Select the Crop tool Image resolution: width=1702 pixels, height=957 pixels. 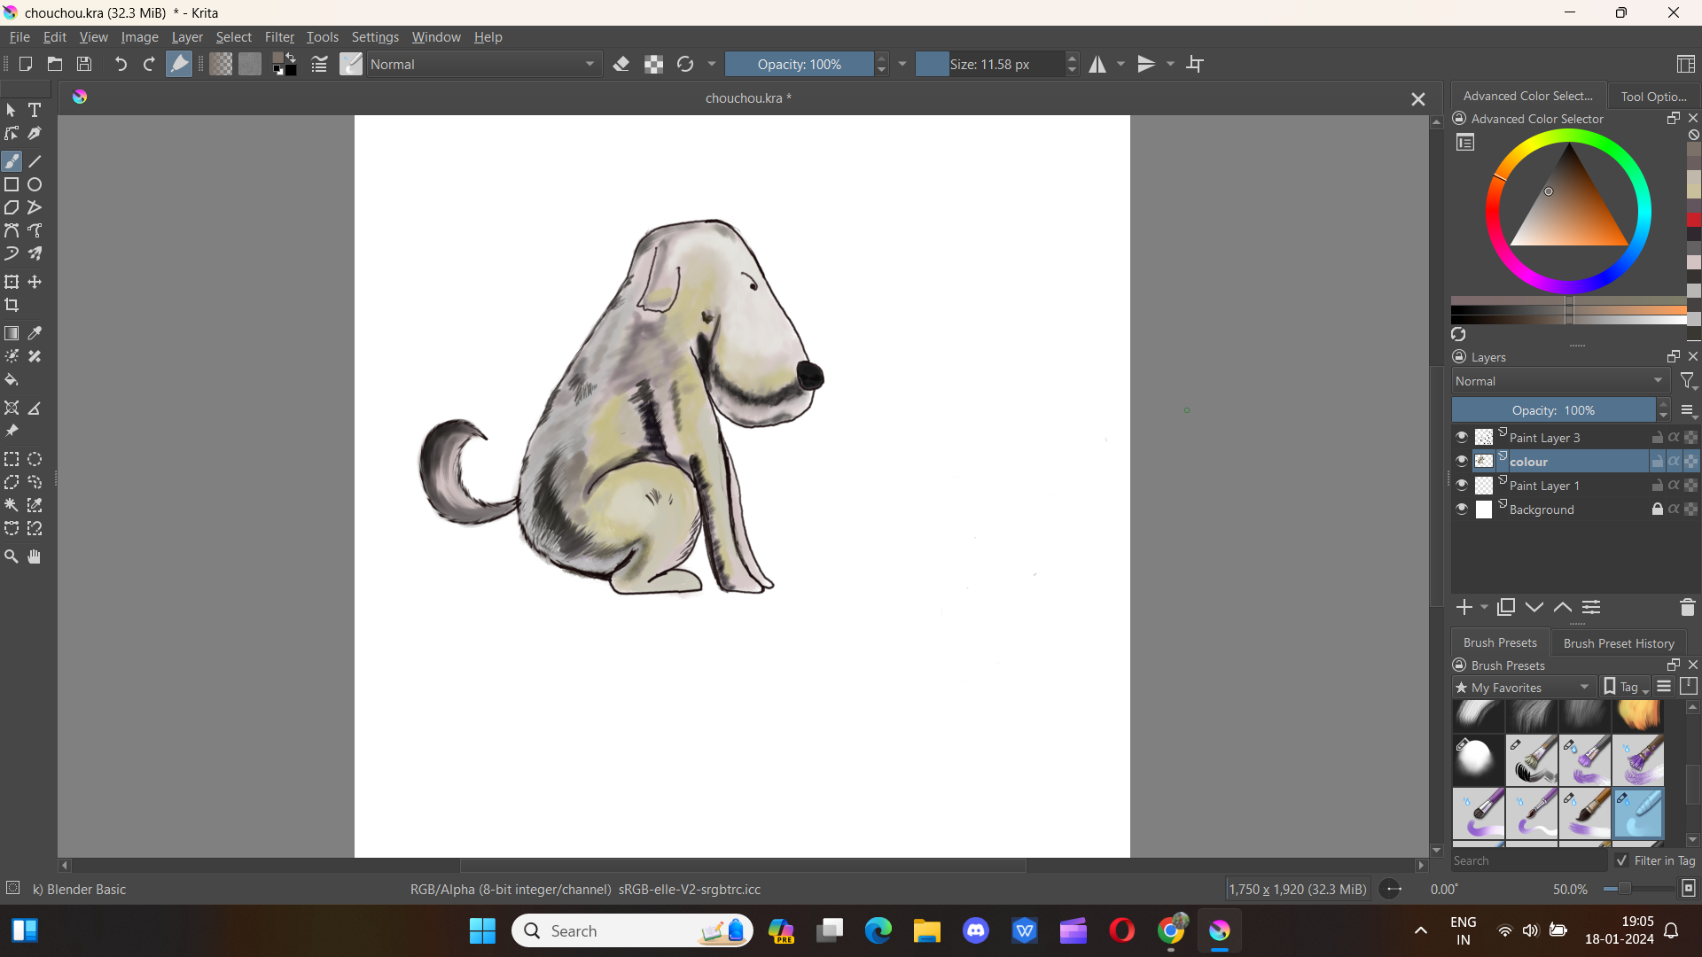pyautogui.click(x=12, y=305)
